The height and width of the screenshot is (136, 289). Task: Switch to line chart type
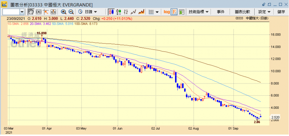pyautogui.click(x=134, y=12)
